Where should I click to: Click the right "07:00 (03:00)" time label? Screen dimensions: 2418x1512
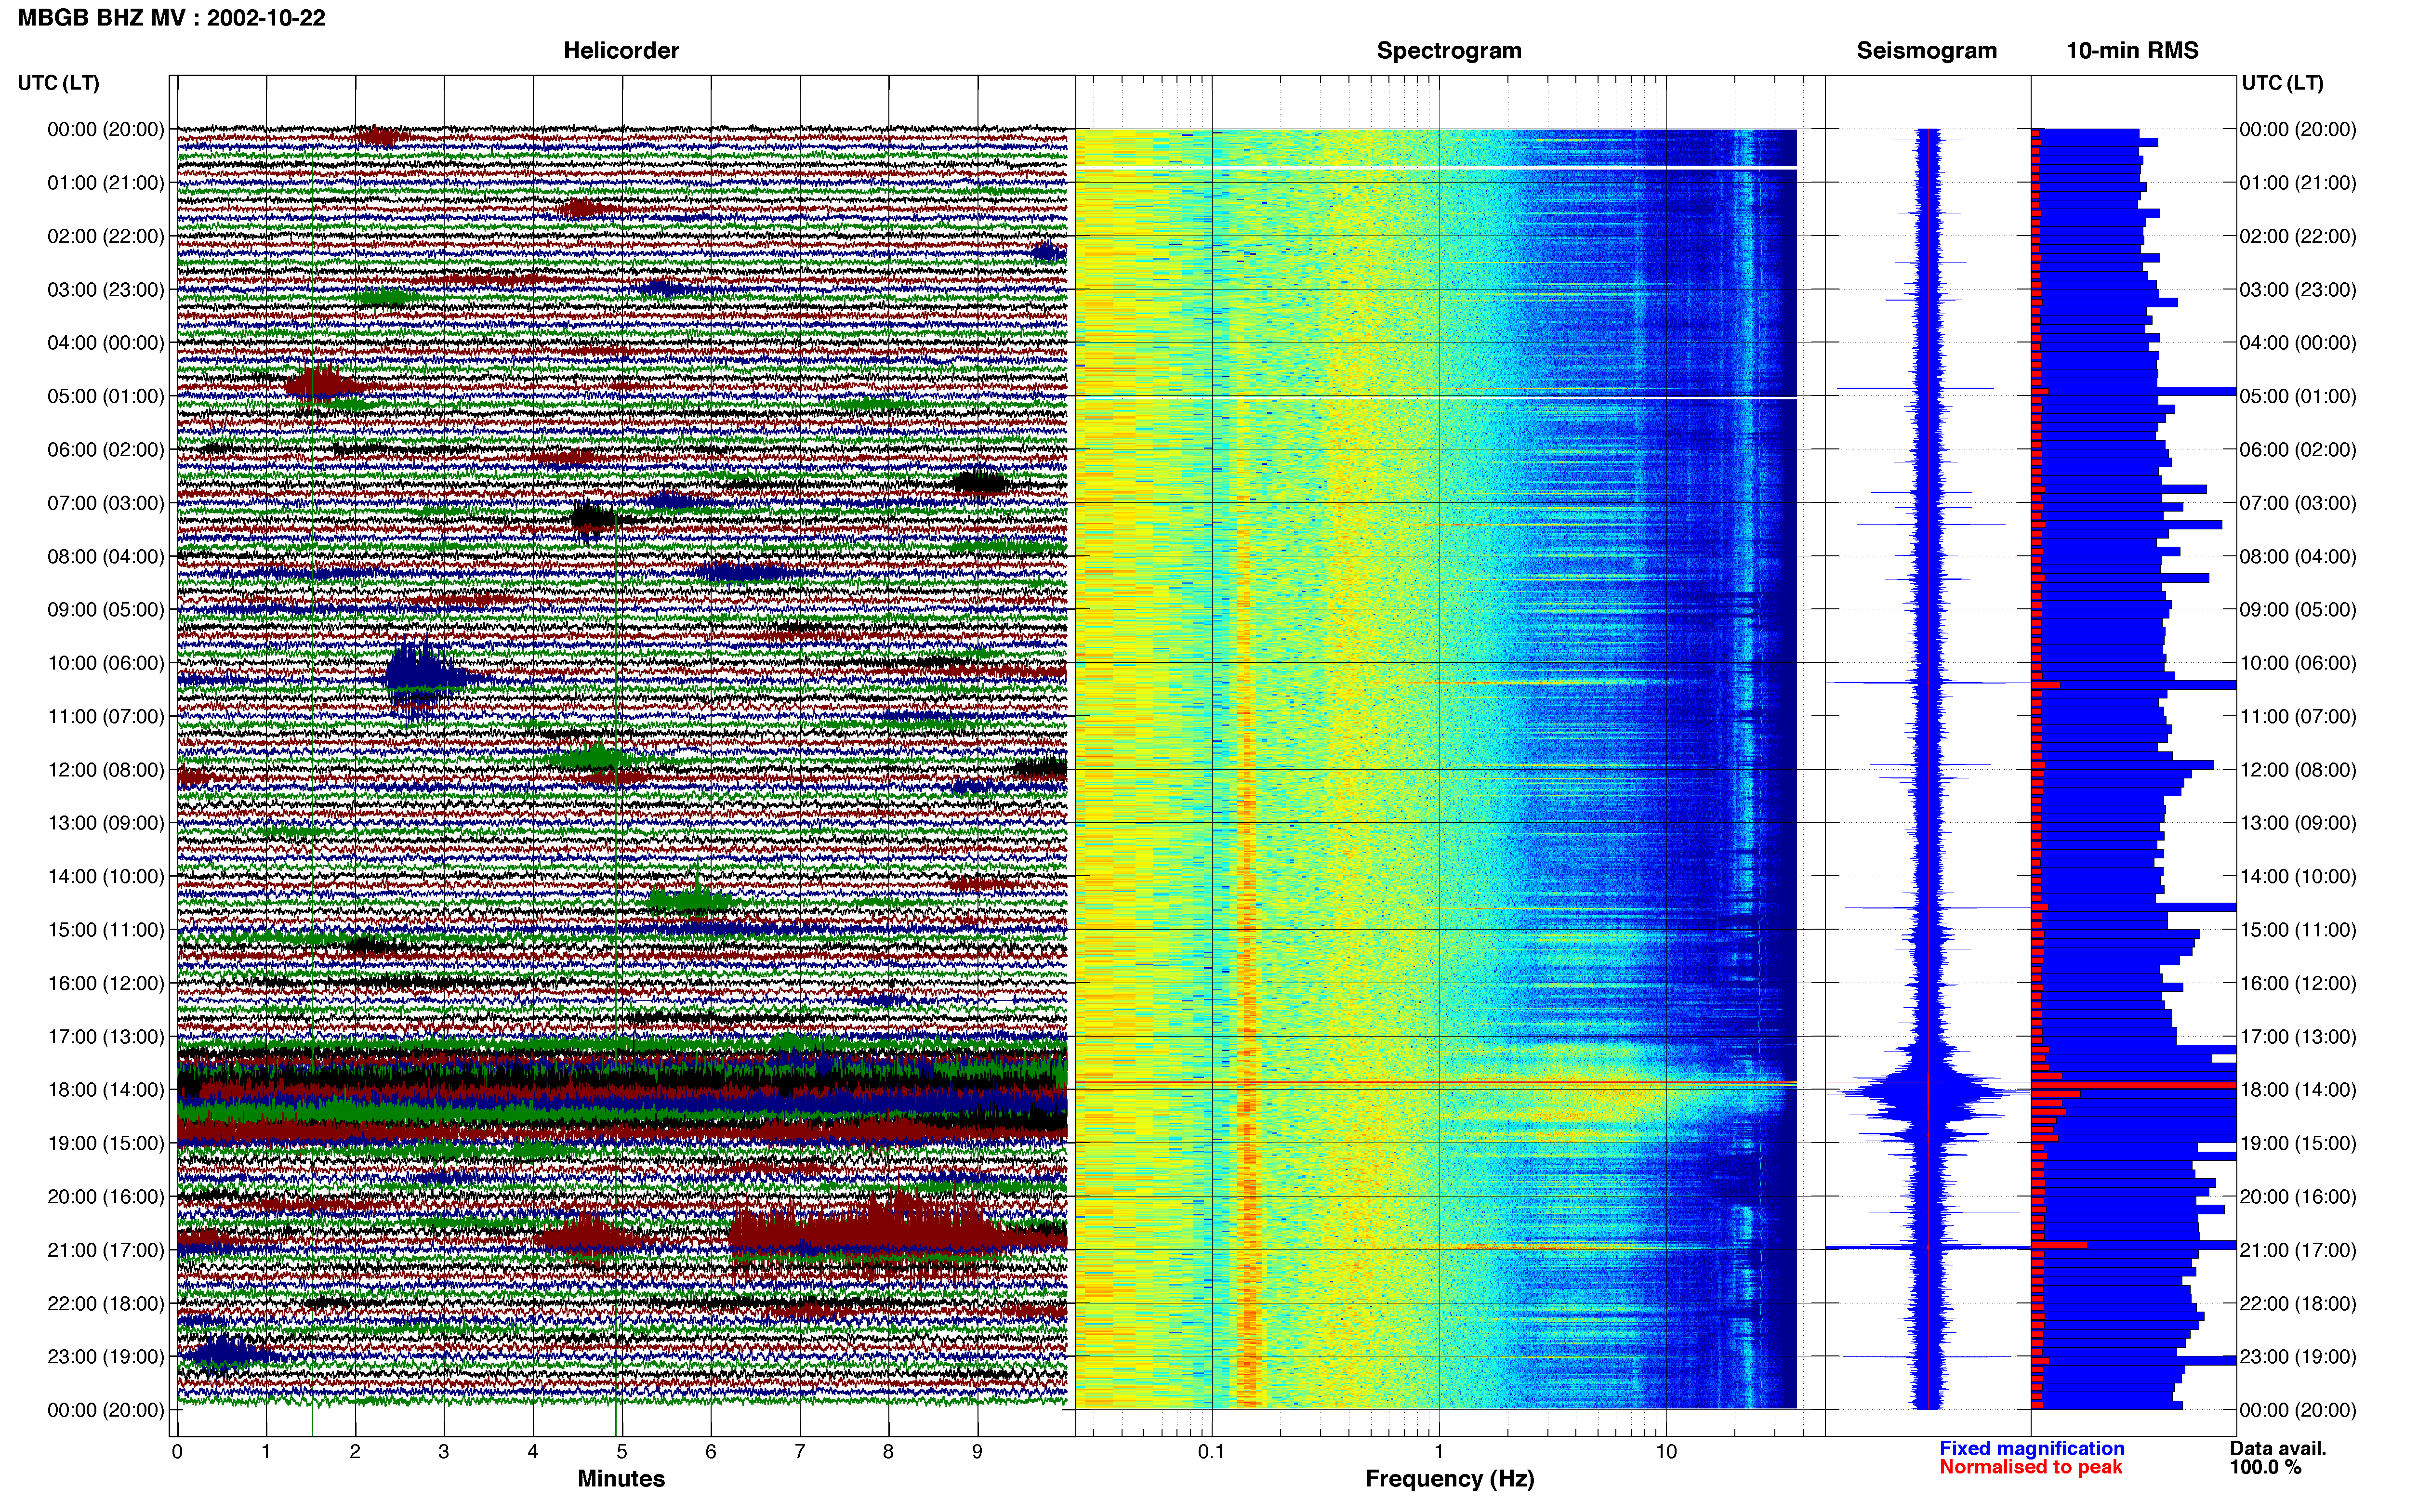pos(2298,503)
